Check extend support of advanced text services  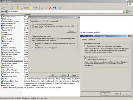(85, 46)
